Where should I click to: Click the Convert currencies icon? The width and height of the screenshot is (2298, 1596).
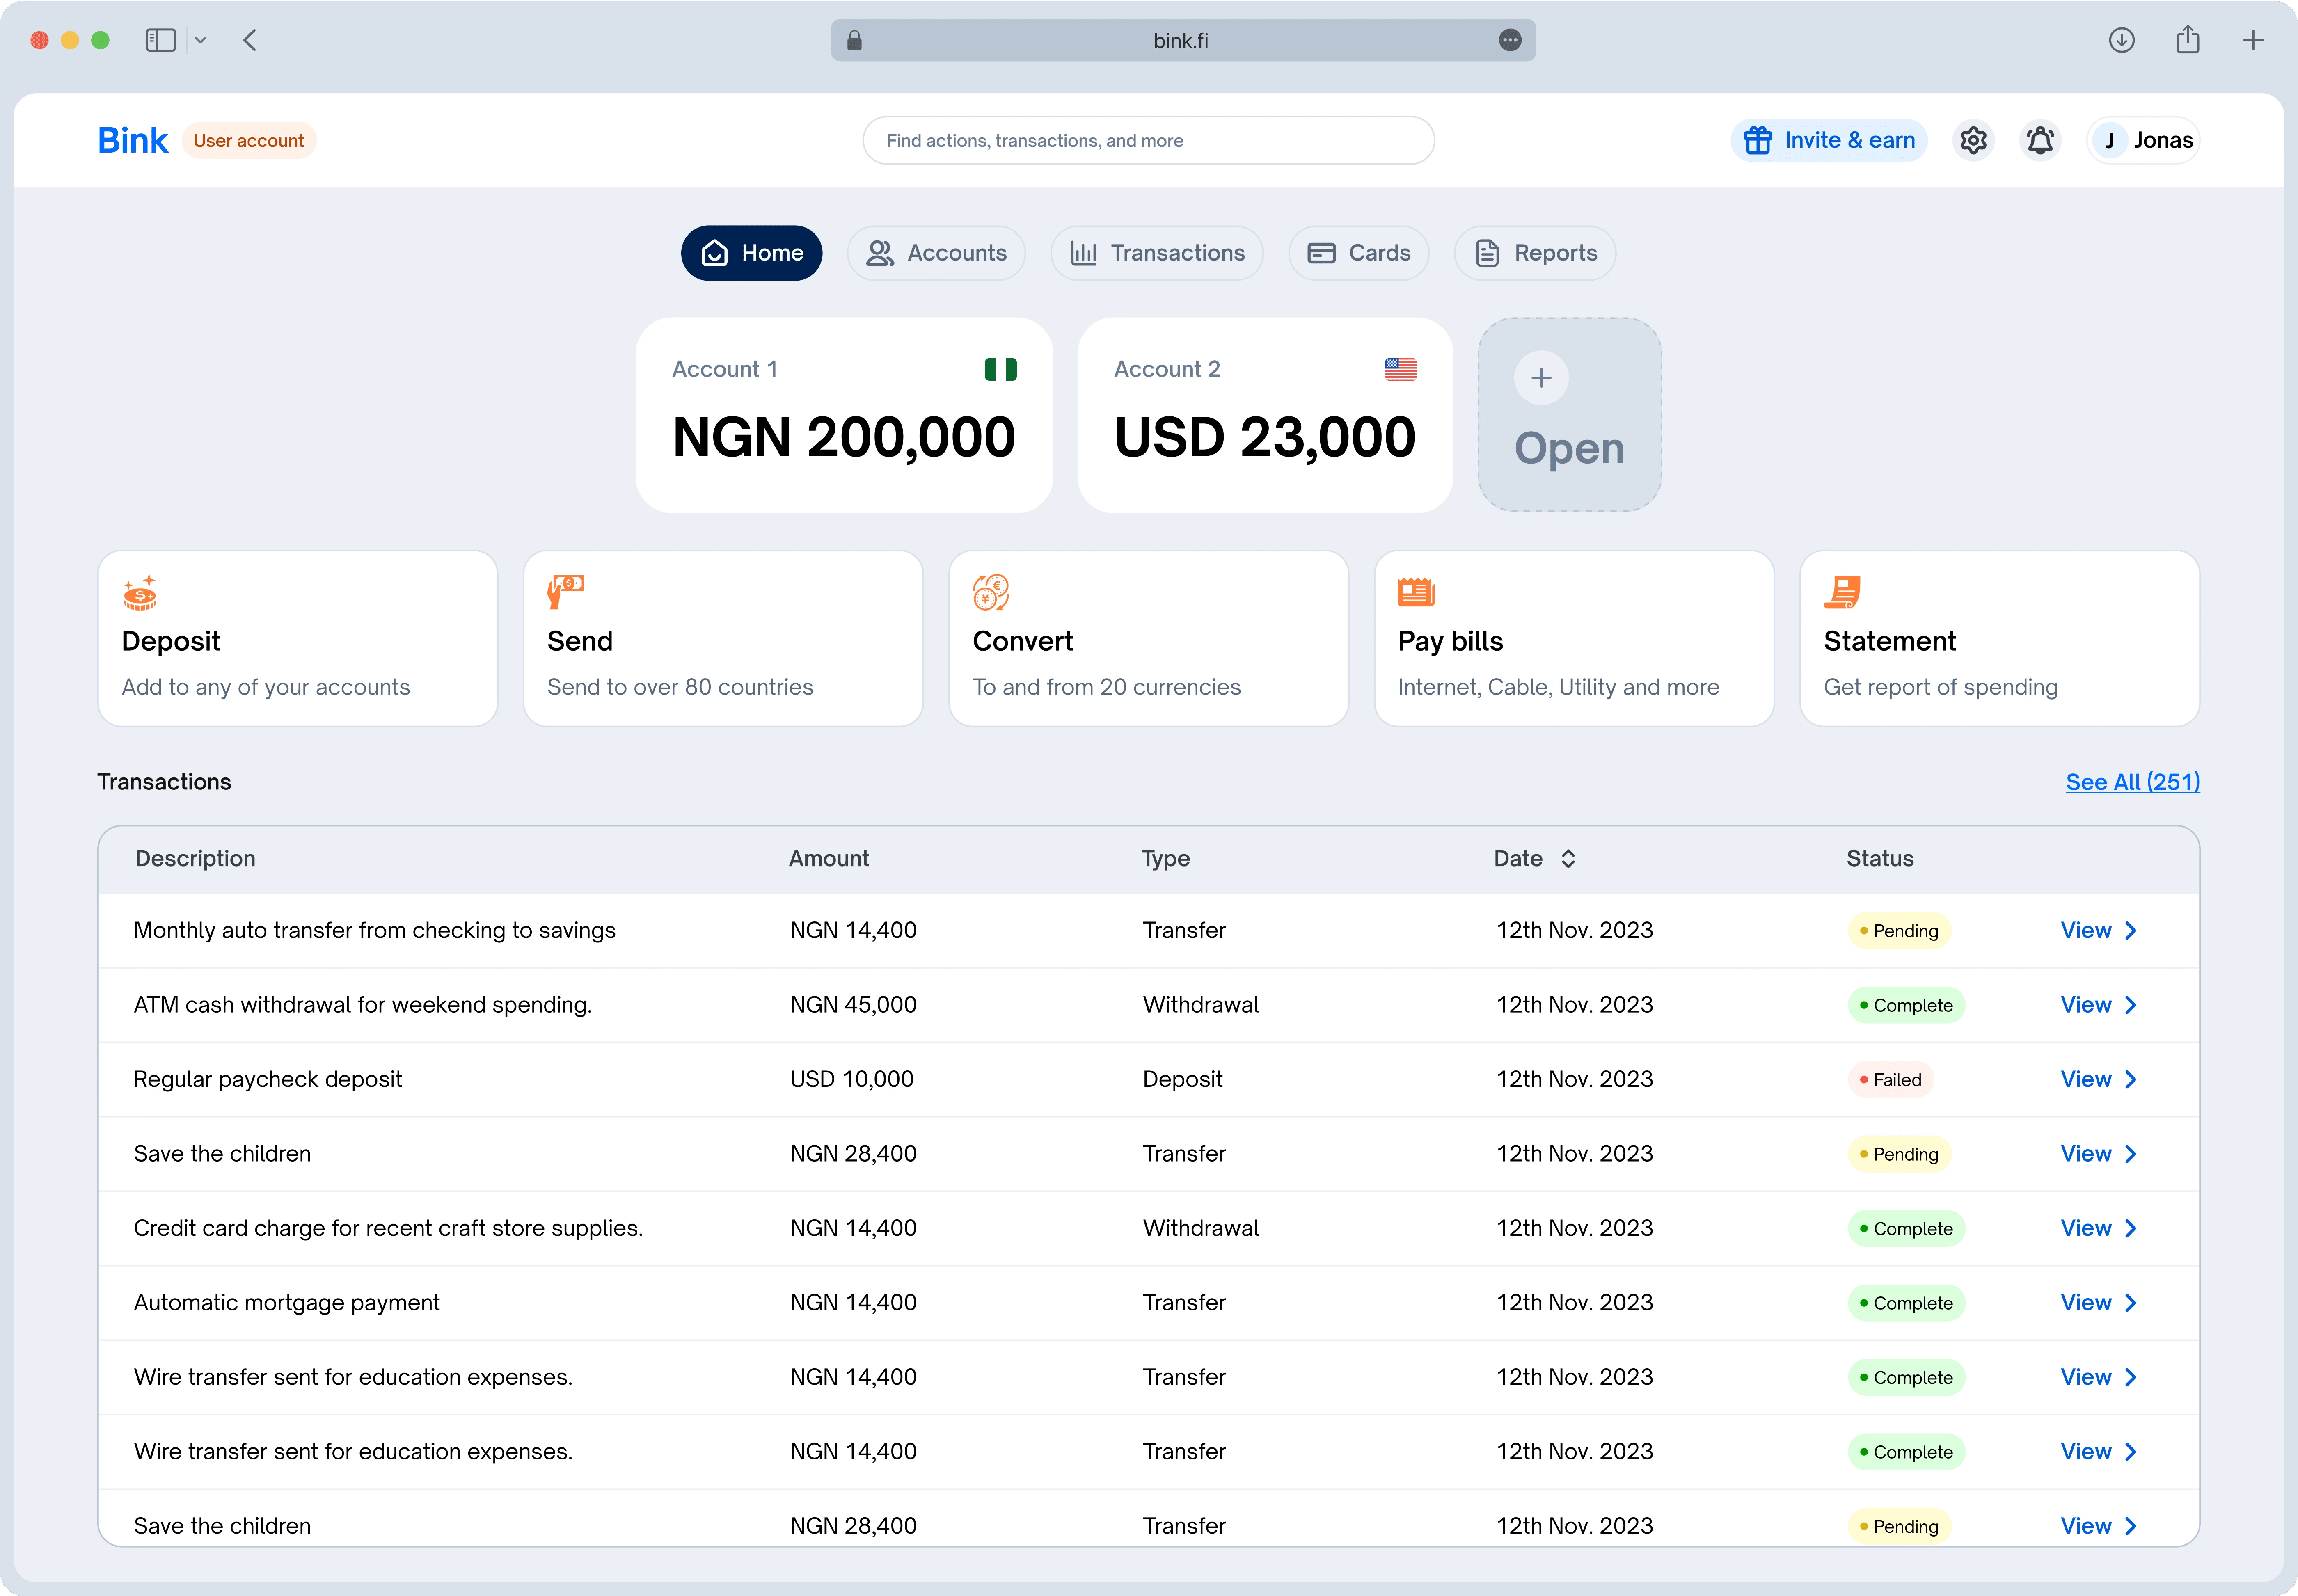click(990, 592)
